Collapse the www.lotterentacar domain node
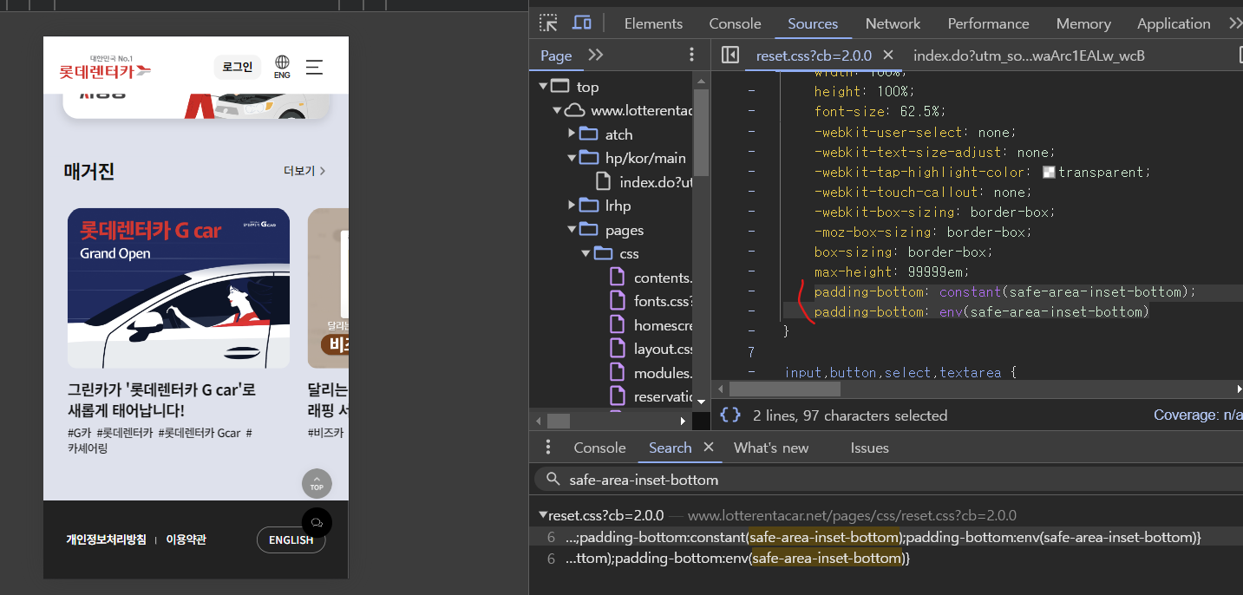 click(557, 110)
